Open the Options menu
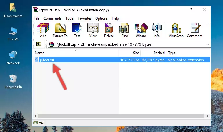The height and width of the screenshot is (132, 223). [x=101, y=18]
